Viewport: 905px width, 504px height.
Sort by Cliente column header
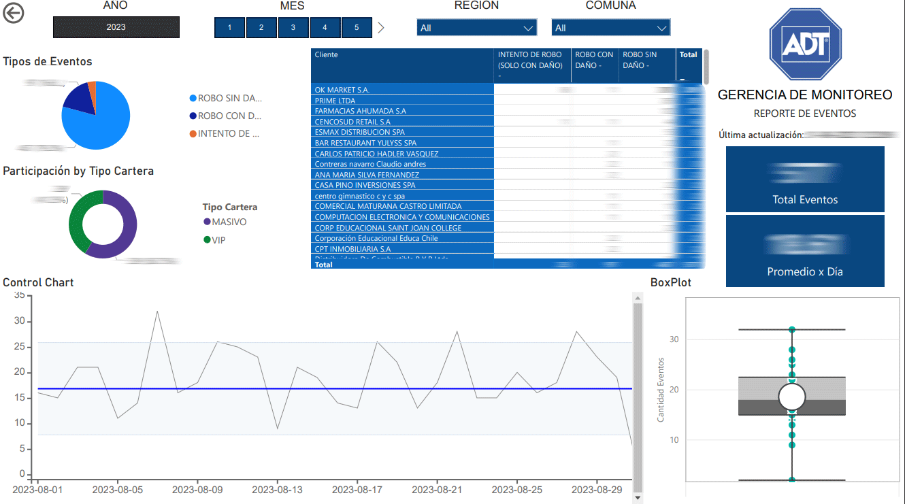click(403, 65)
